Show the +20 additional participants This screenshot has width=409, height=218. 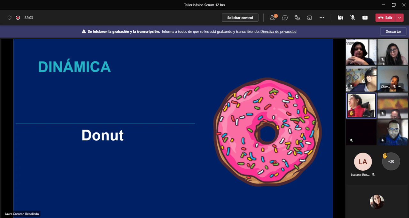pos(391,161)
